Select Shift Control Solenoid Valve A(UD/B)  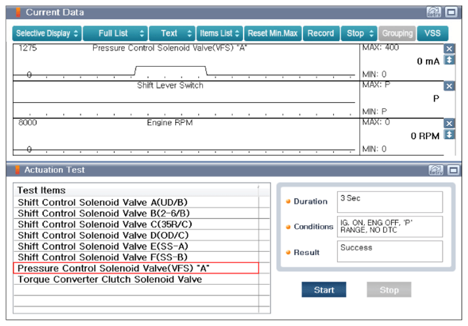(136, 202)
